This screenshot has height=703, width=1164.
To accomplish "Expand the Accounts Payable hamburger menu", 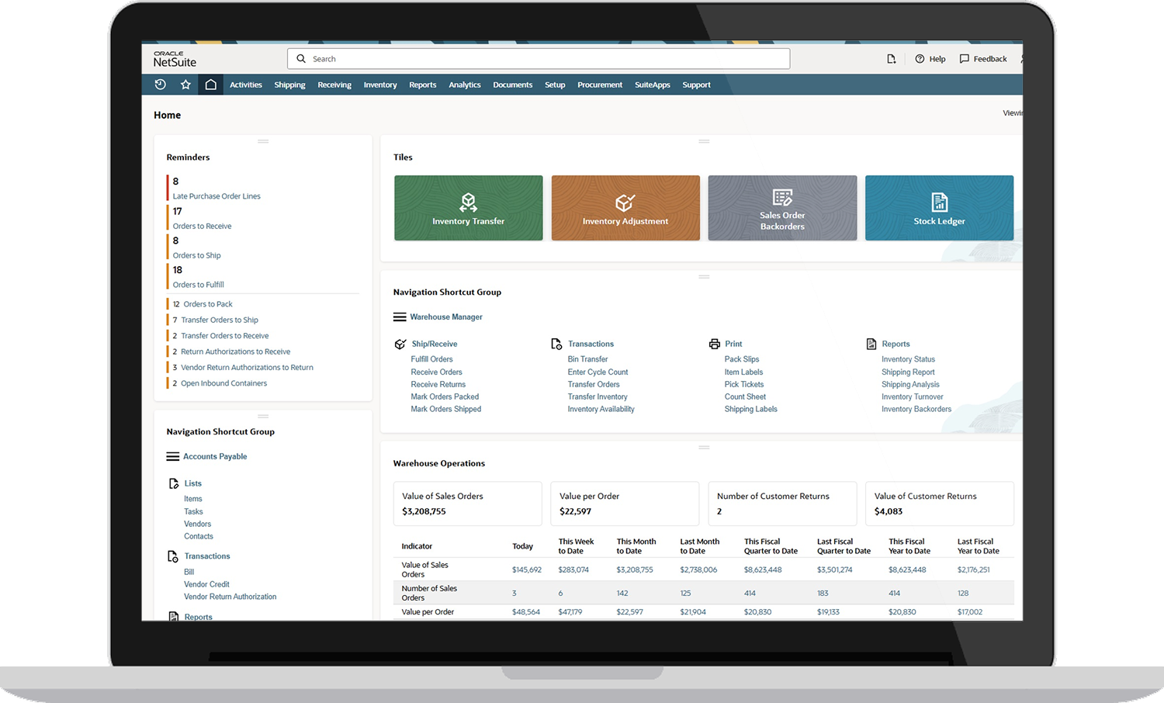I will [173, 456].
